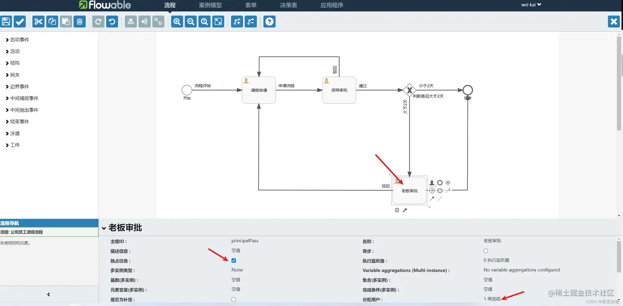Remove a bend point from sequence flow
The width and height of the screenshot is (623, 306).
coord(251,21)
